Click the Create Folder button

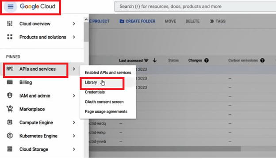(138, 21)
